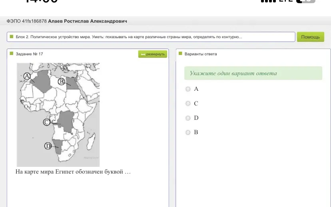Click the Задание № 17 heading
Image resolution: width=331 pixels, height=207 pixels.
(x=29, y=54)
